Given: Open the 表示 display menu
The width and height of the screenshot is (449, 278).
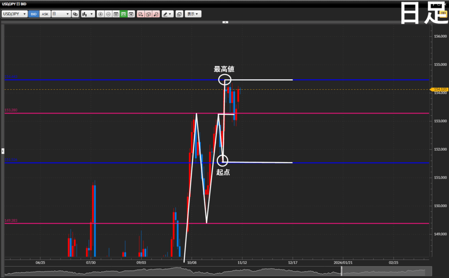Looking at the screenshot, I should pyautogui.click(x=193, y=14).
